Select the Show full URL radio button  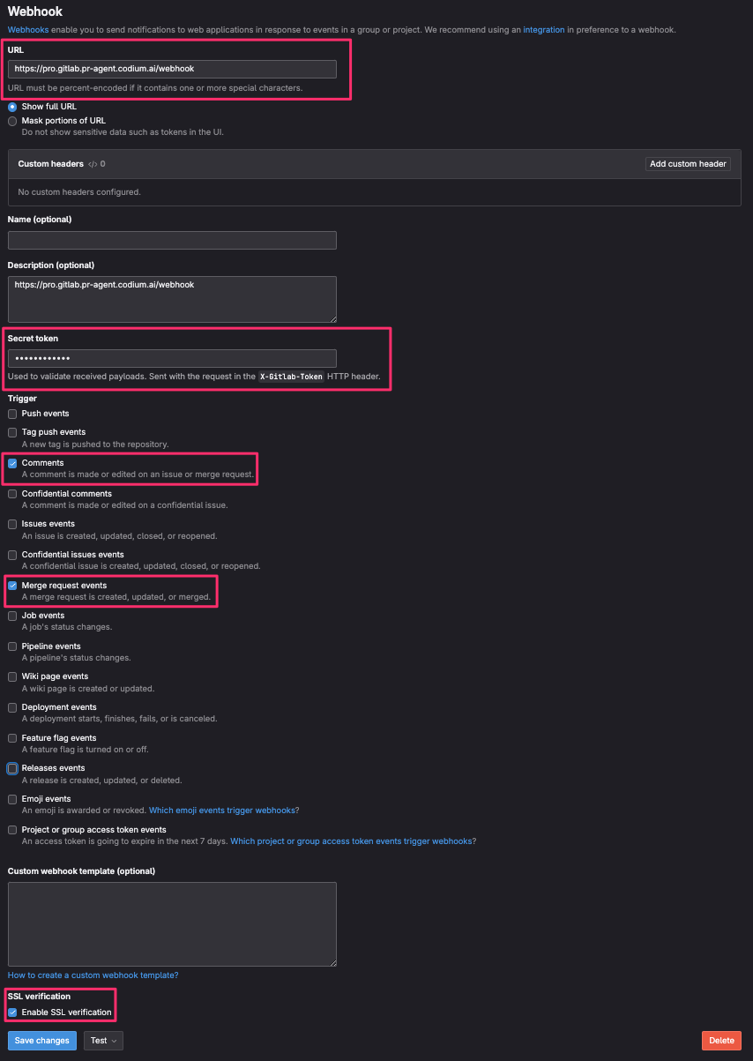[12, 107]
